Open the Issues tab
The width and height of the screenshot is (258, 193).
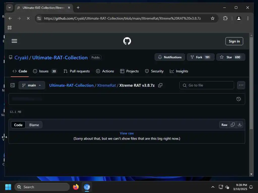(x=44, y=71)
